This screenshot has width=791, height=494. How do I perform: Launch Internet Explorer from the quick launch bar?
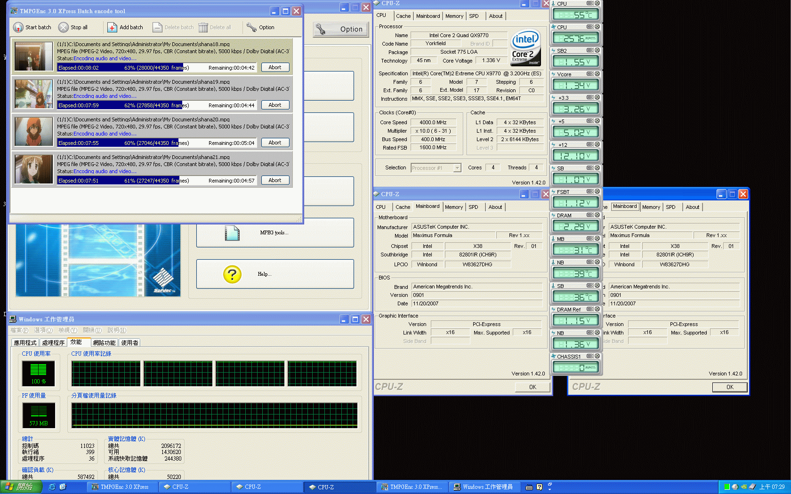point(52,487)
